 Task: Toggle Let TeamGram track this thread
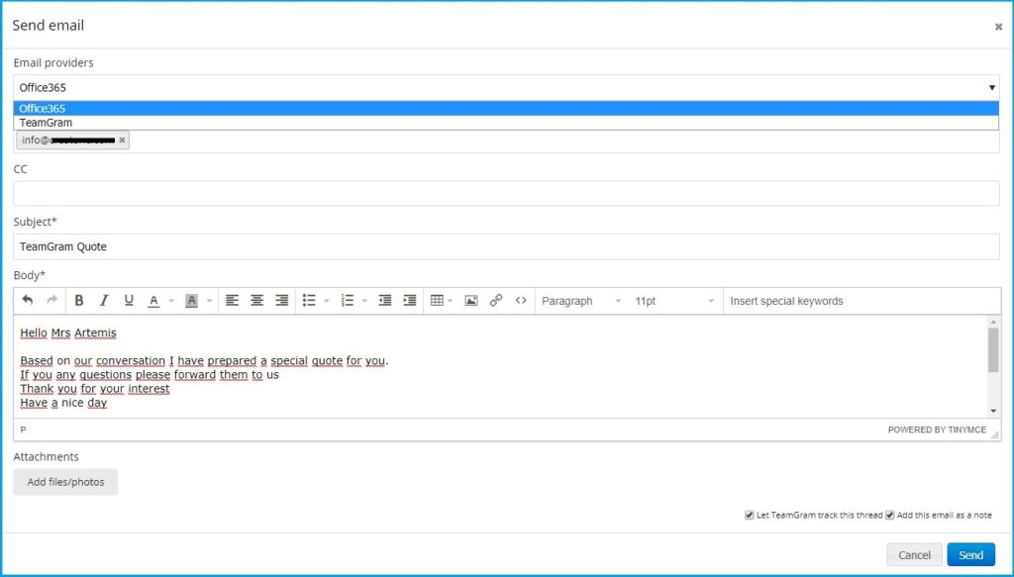tap(749, 515)
